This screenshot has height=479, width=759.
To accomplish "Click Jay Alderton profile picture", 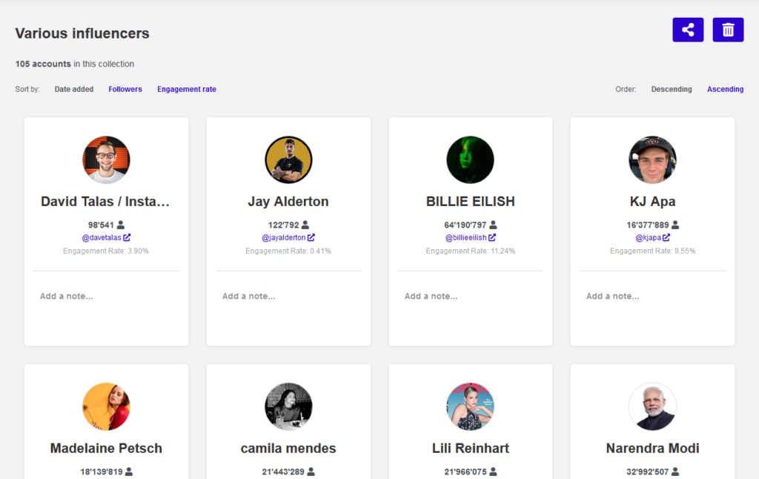I will pyautogui.click(x=288, y=160).
